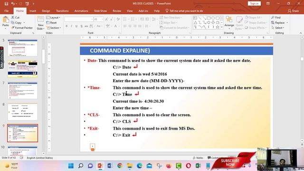
Task: Click the Save icon in quick access toolbar
Action: click(x=6, y=4)
